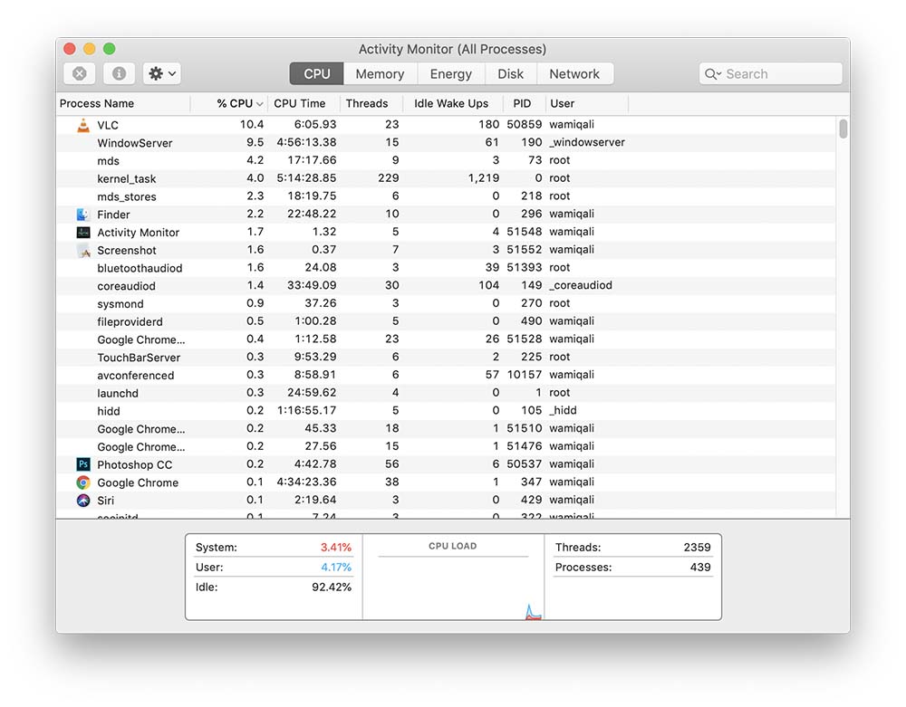Select Google Chrome helper with PID 51476
The height and width of the screenshot is (707, 906).
coord(446,447)
